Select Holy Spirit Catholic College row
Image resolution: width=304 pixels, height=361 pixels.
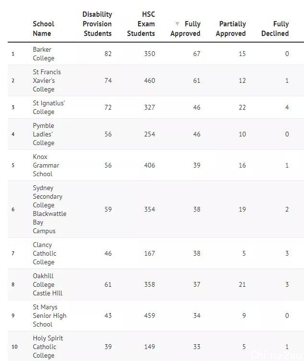156,346
